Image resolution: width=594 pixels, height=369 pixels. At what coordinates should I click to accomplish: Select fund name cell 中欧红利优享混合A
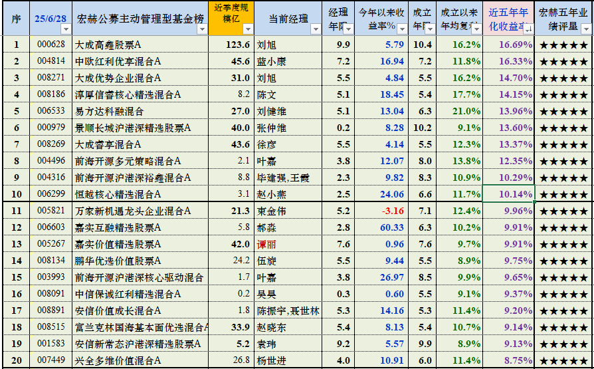coord(140,61)
